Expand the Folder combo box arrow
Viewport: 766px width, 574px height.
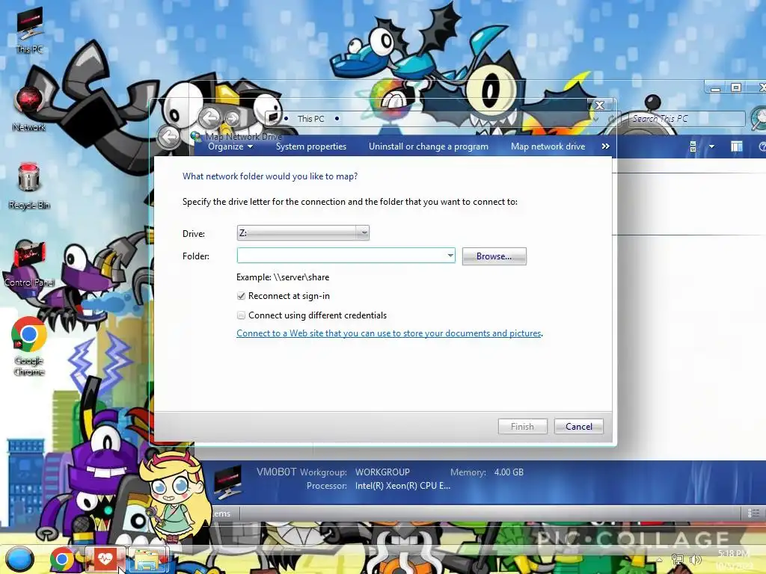click(x=450, y=256)
